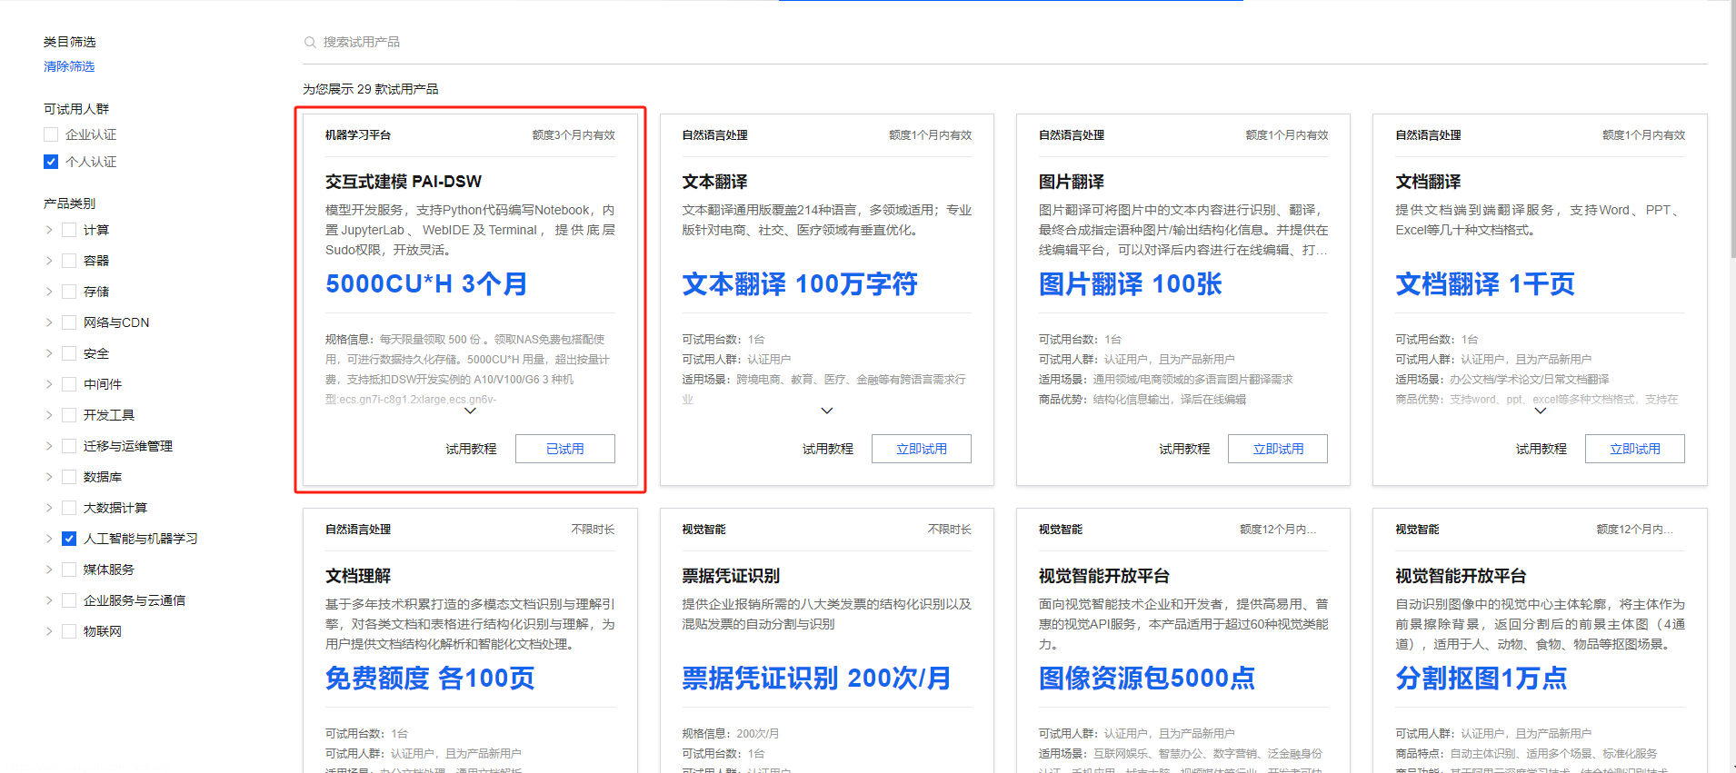Expand the 中间件 category chevron

click(x=49, y=384)
